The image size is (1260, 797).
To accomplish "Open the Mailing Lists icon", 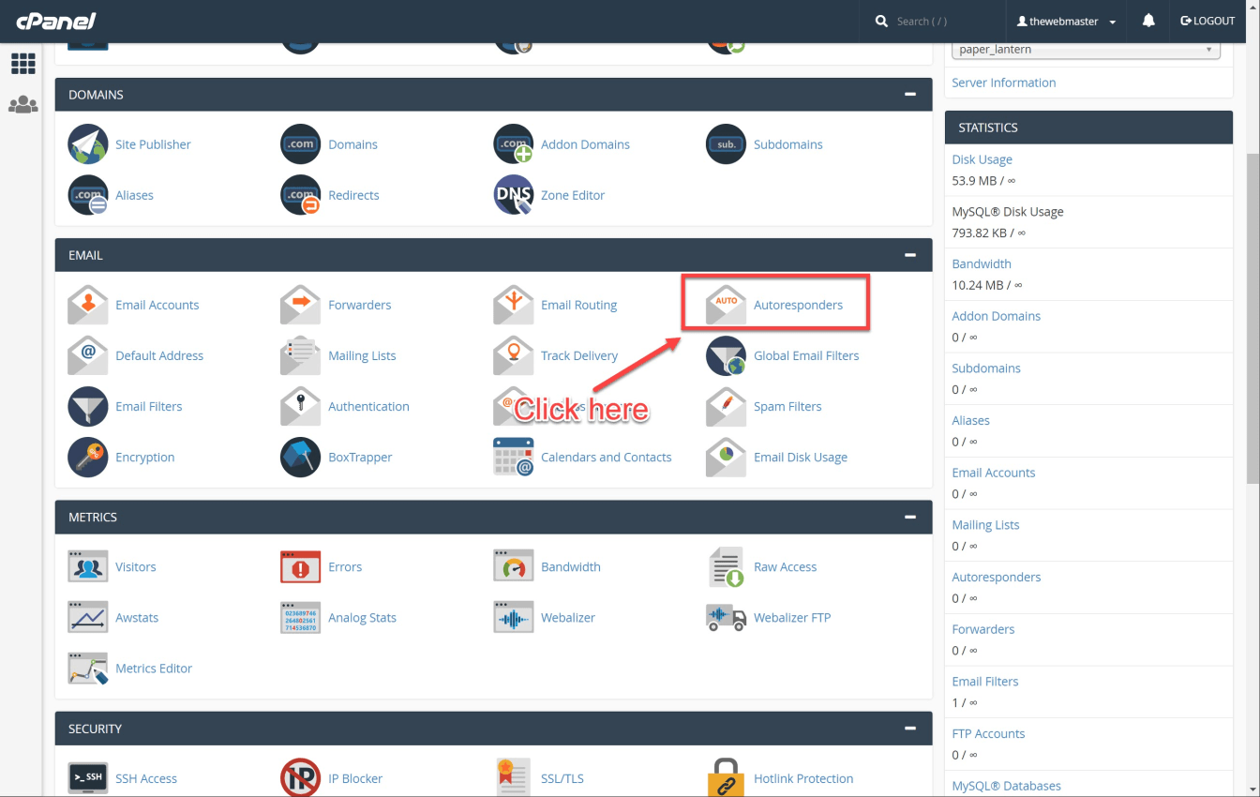I will tap(301, 355).
